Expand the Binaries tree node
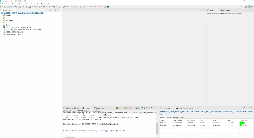Viewport: 254px width, 138px height. pyautogui.click(x=2, y=15)
